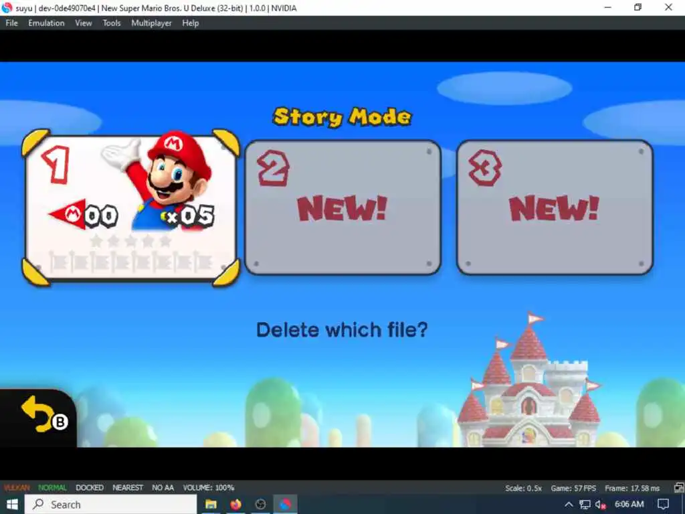Screen dimensions: 685x514
Task: Open OBS Studio from the taskbar
Action: click(260, 505)
